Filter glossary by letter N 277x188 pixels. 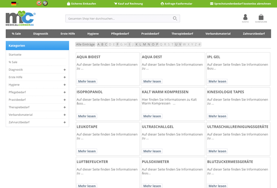pyautogui.click(x=149, y=44)
